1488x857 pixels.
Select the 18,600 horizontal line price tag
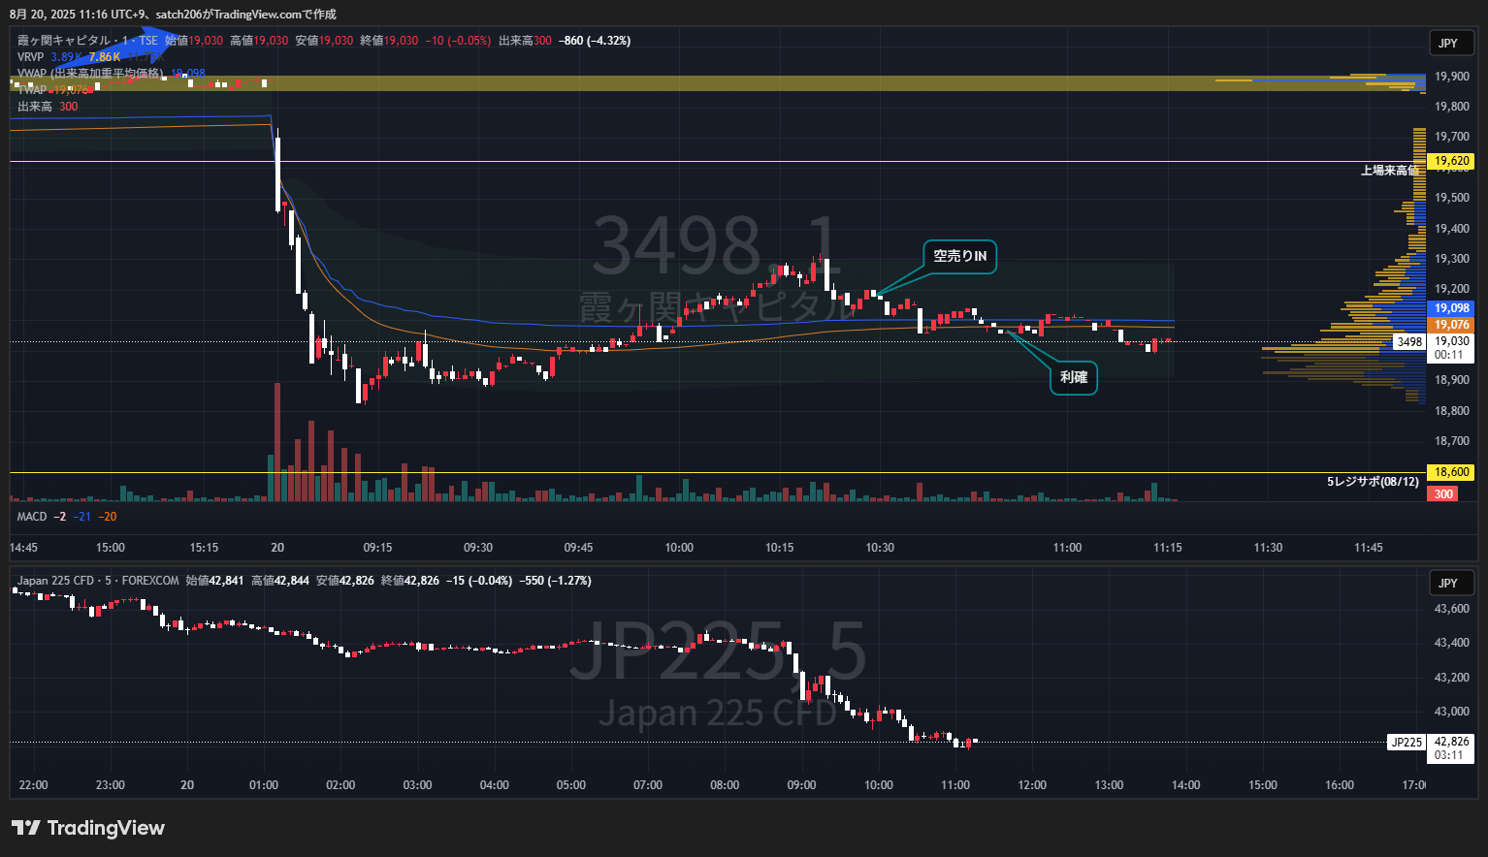point(1452,472)
